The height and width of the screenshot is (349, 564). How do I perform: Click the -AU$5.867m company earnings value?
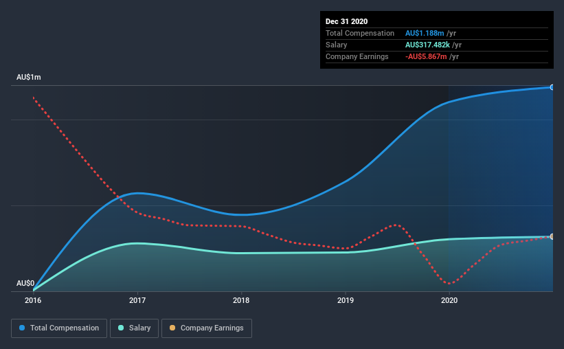426,56
